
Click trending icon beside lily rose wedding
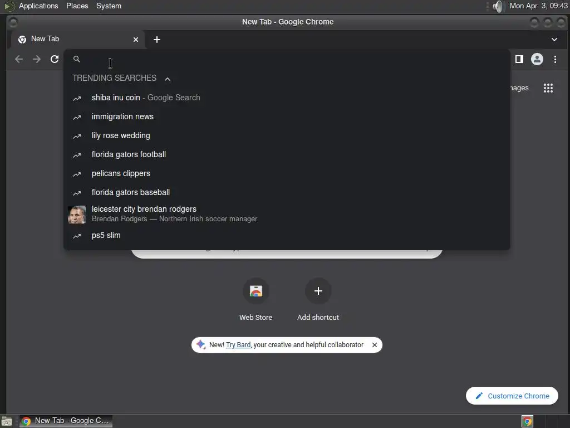[x=77, y=136]
